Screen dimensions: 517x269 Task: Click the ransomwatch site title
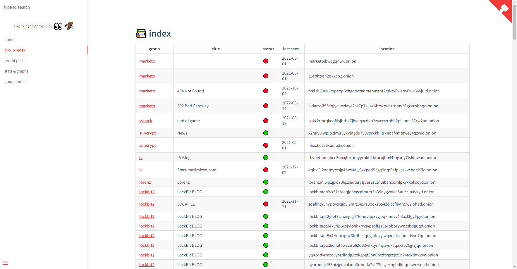(32, 26)
